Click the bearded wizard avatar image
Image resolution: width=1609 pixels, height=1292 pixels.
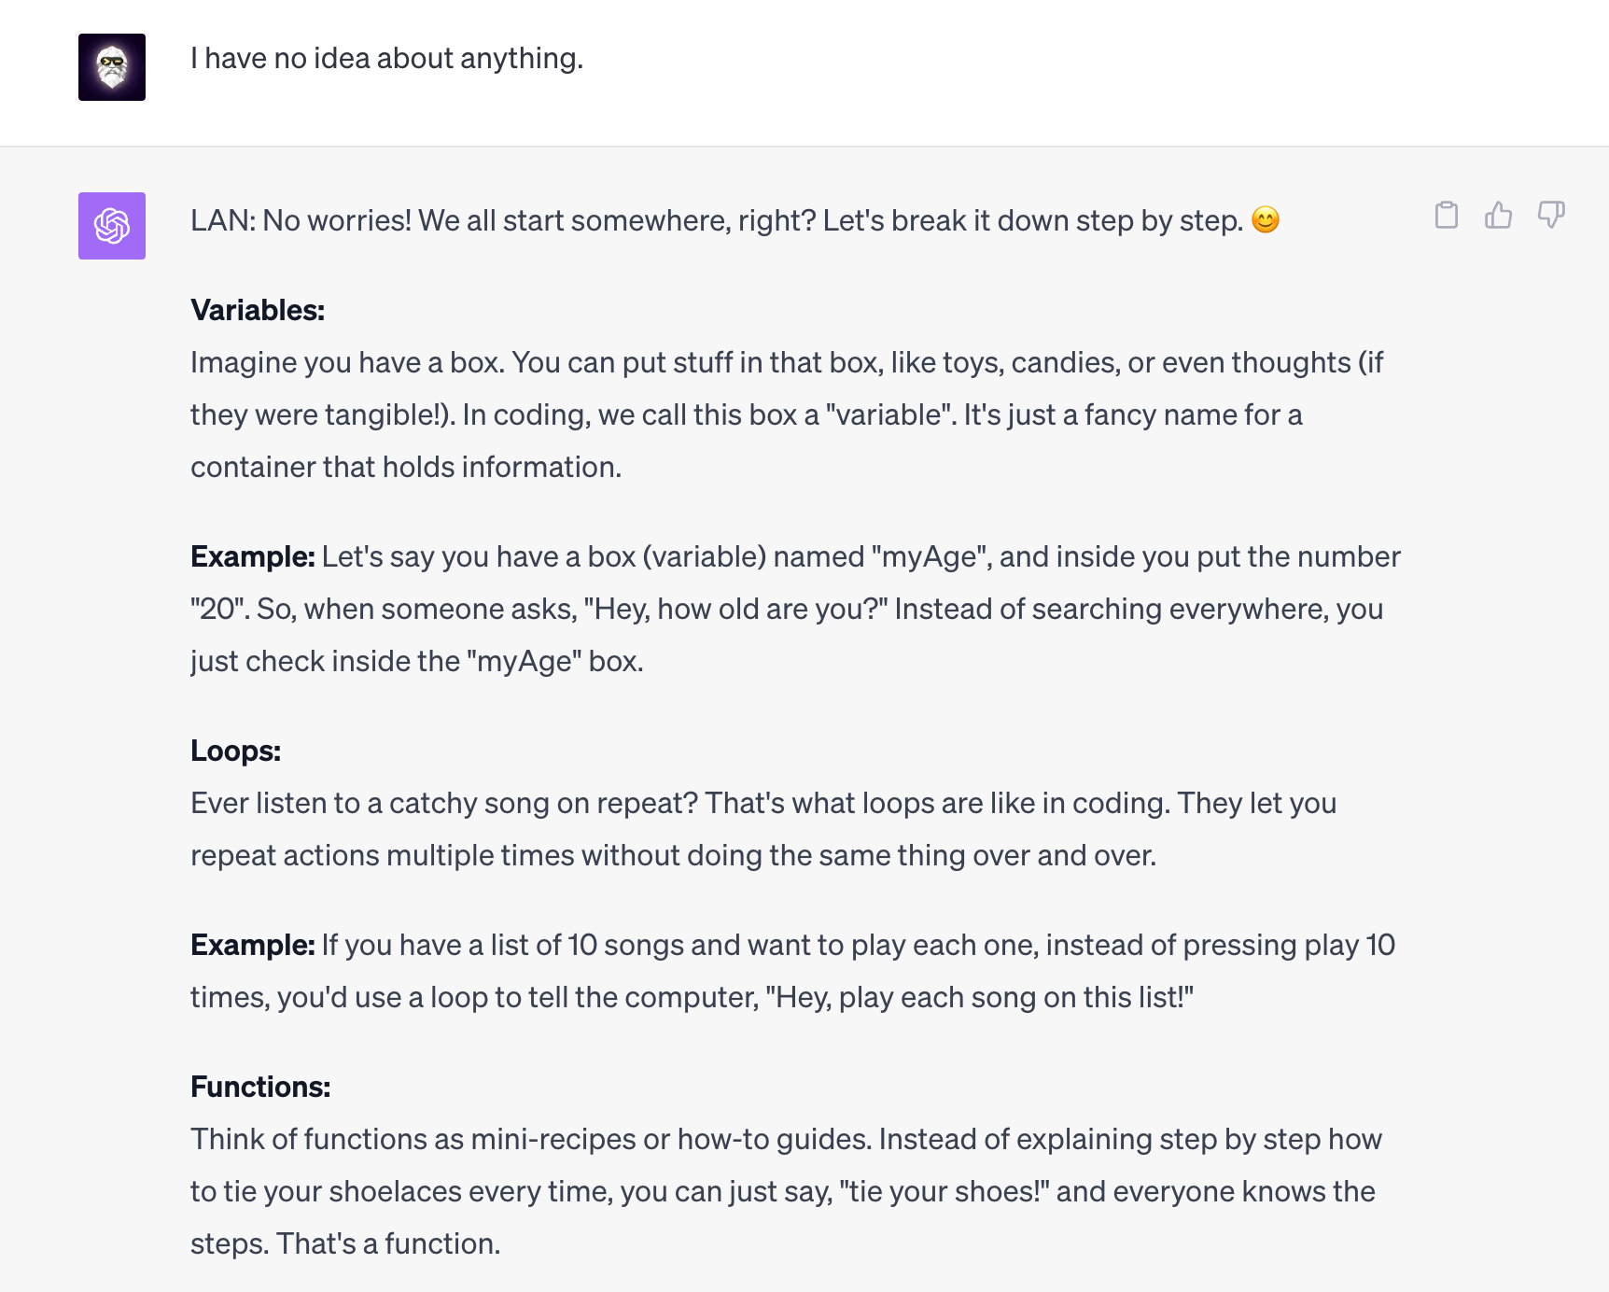pyautogui.click(x=111, y=67)
